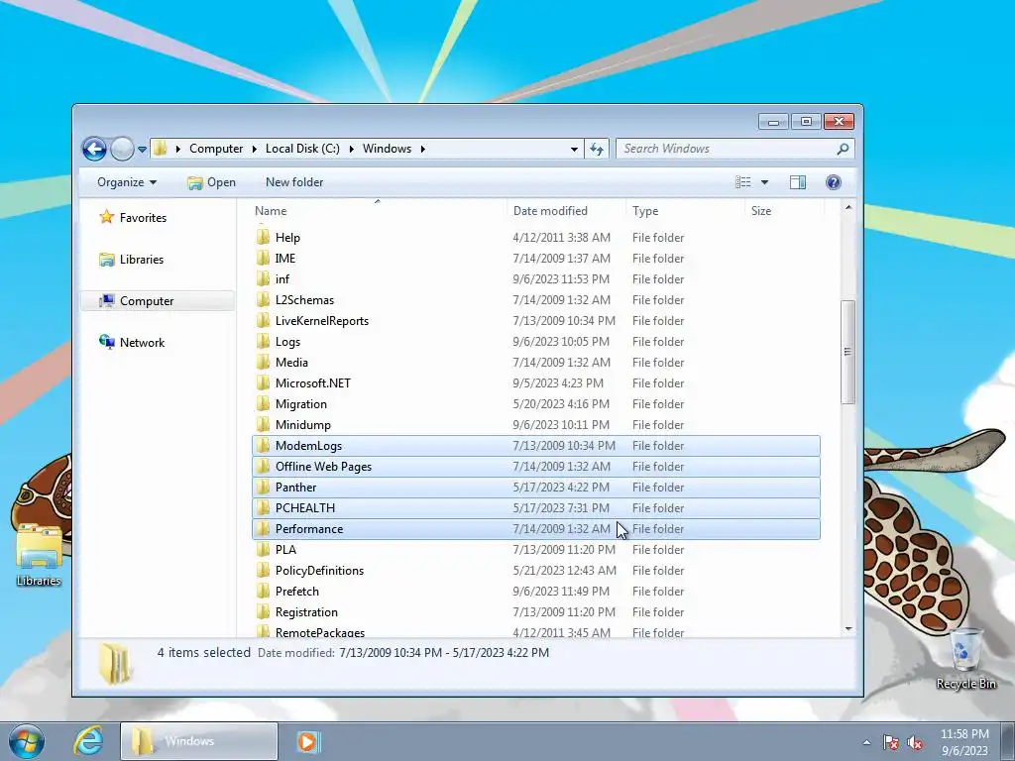Go back with the Back arrow button
Screen dimensions: 1015x761
click(94, 149)
